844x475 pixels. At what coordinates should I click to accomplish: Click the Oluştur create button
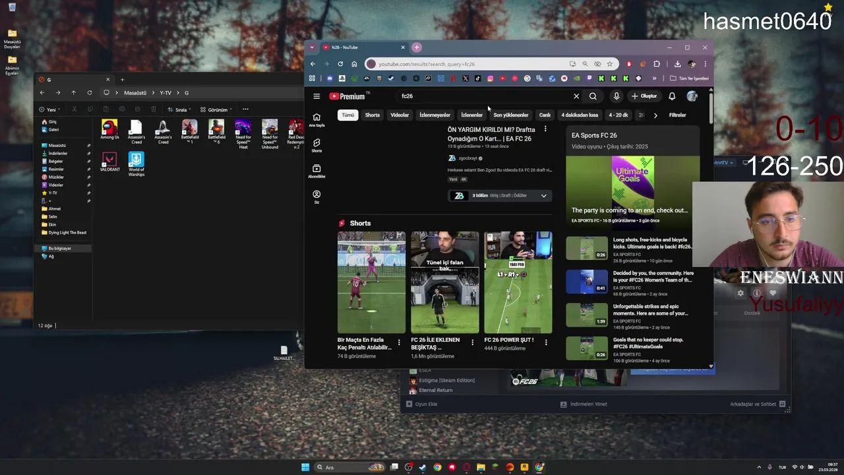coord(644,96)
